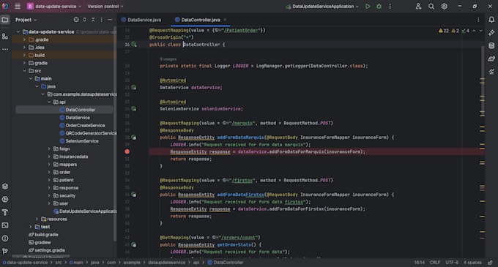Expand the test folder
Viewport: 498px width, 267px height.
pos(31,227)
